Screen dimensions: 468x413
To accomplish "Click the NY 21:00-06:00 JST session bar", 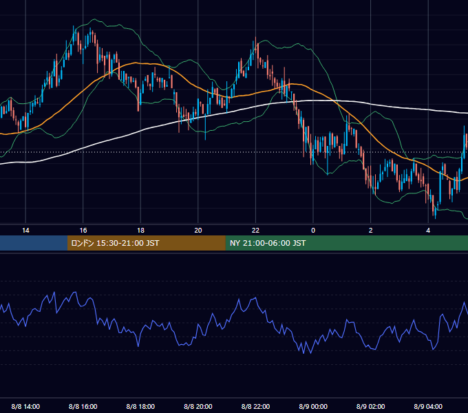I will [x=346, y=243].
